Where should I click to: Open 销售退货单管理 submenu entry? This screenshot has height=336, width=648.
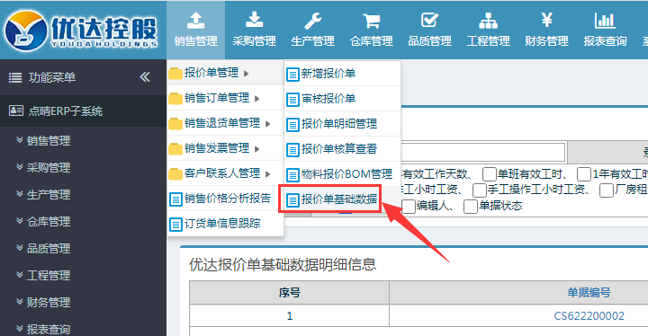pyautogui.click(x=225, y=123)
